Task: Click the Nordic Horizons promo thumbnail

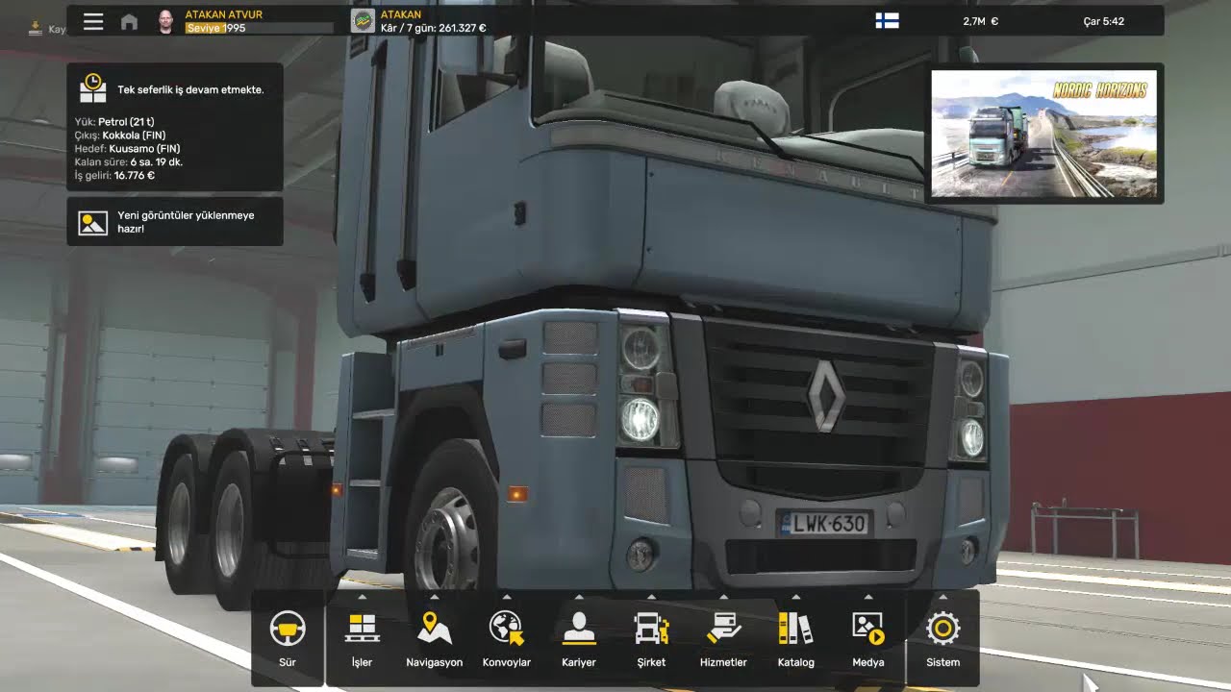Action: pyautogui.click(x=1044, y=134)
